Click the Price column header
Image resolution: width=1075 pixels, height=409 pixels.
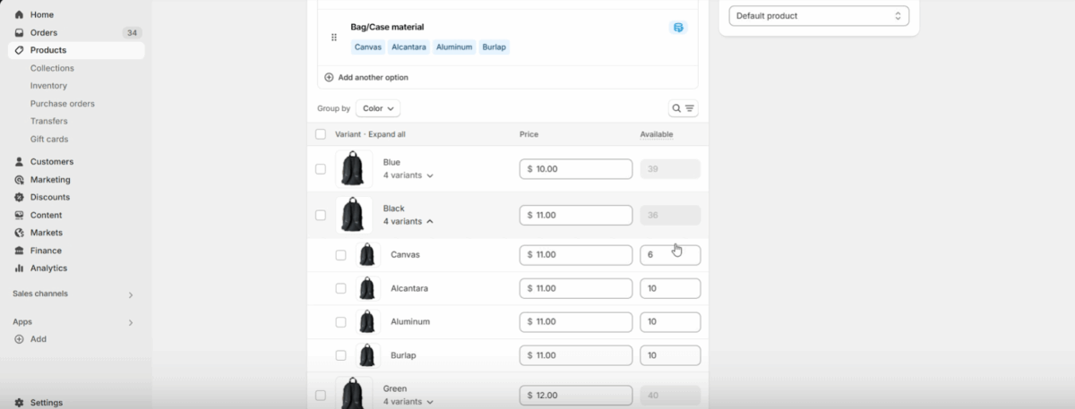(x=529, y=134)
